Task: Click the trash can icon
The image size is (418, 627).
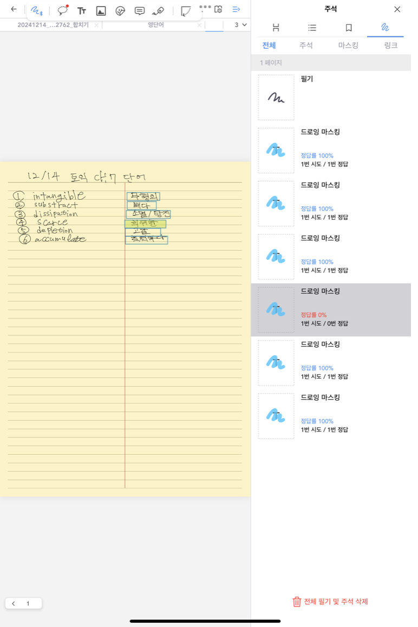Action: point(296,602)
